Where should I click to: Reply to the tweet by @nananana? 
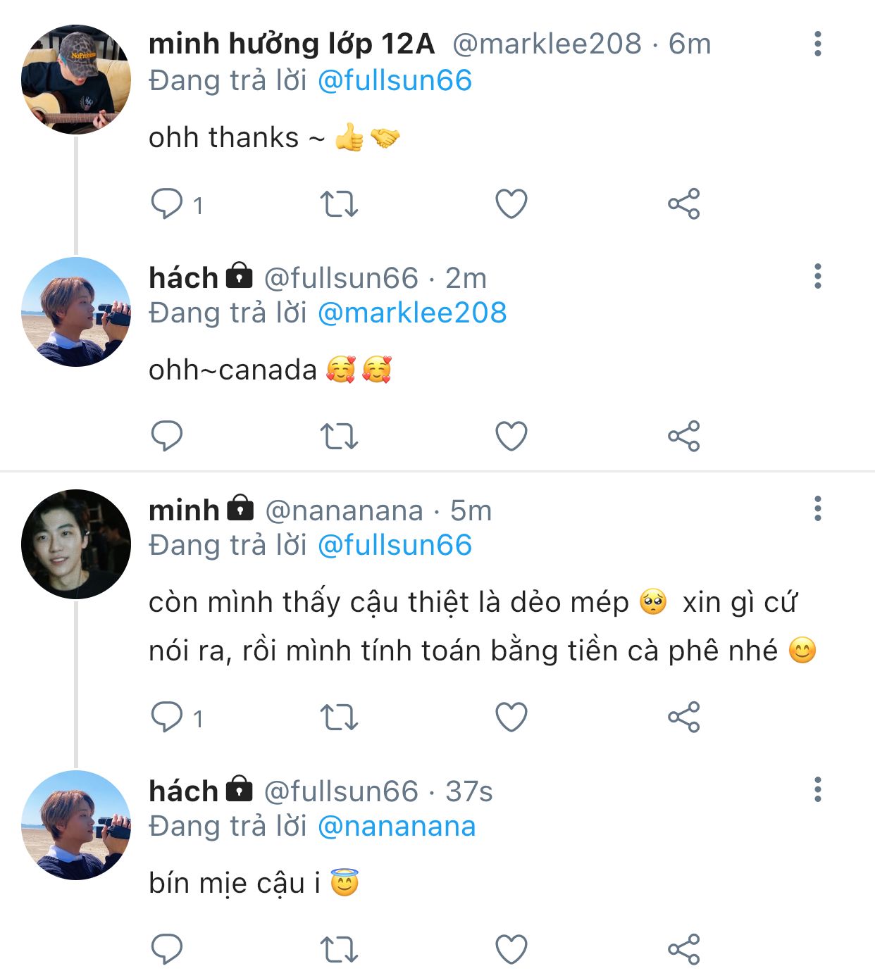click(167, 717)
